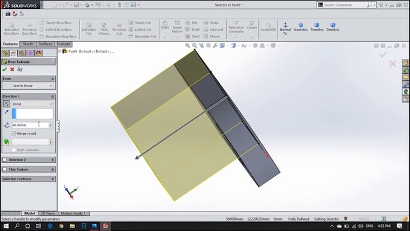The image size is (410, 231).
Task: Click the taskbar clock showing 4:23 PM
Action: (384, 226)
